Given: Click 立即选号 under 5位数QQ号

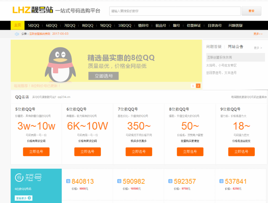Looking at the screenshot, I should (36, 151).
